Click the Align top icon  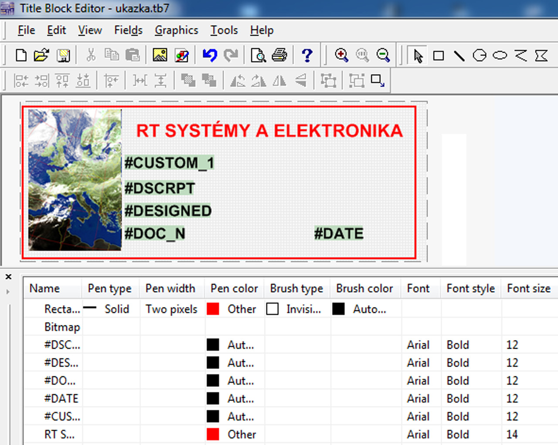click(62, 81)
